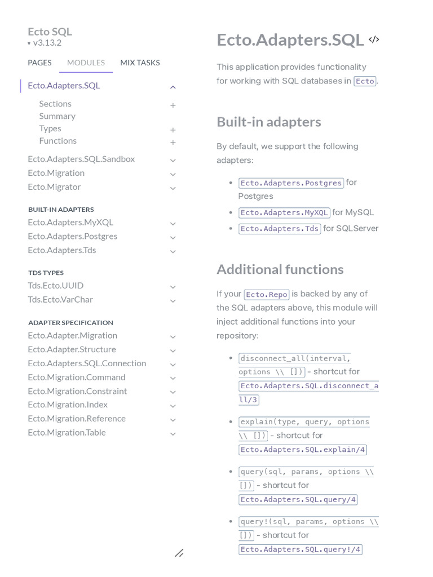This screenshot has width=433, height=577.
Task: Expand the Ecto.Adapters.SQL.Sandbox chevron
Action: 173,160
